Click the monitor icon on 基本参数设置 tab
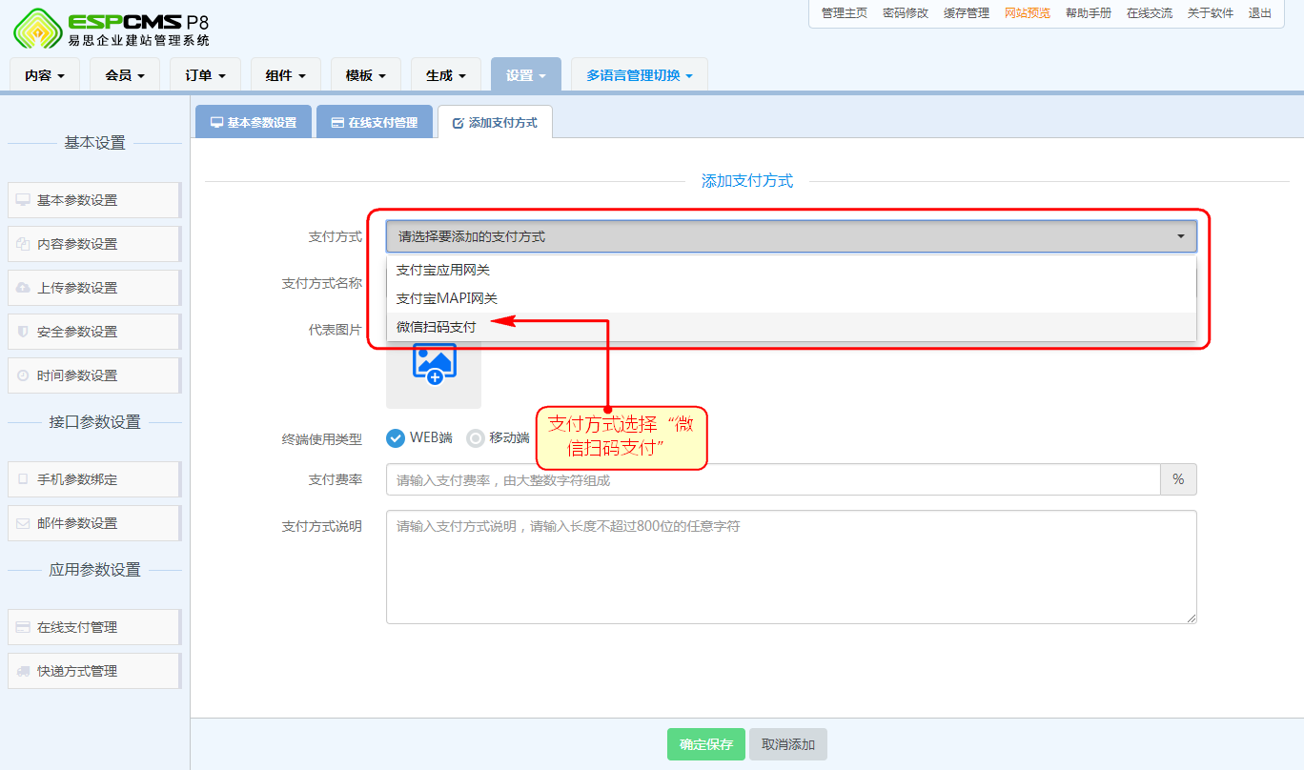The width and height of the screenshot is (1304, 770). (x=216, y=123)
